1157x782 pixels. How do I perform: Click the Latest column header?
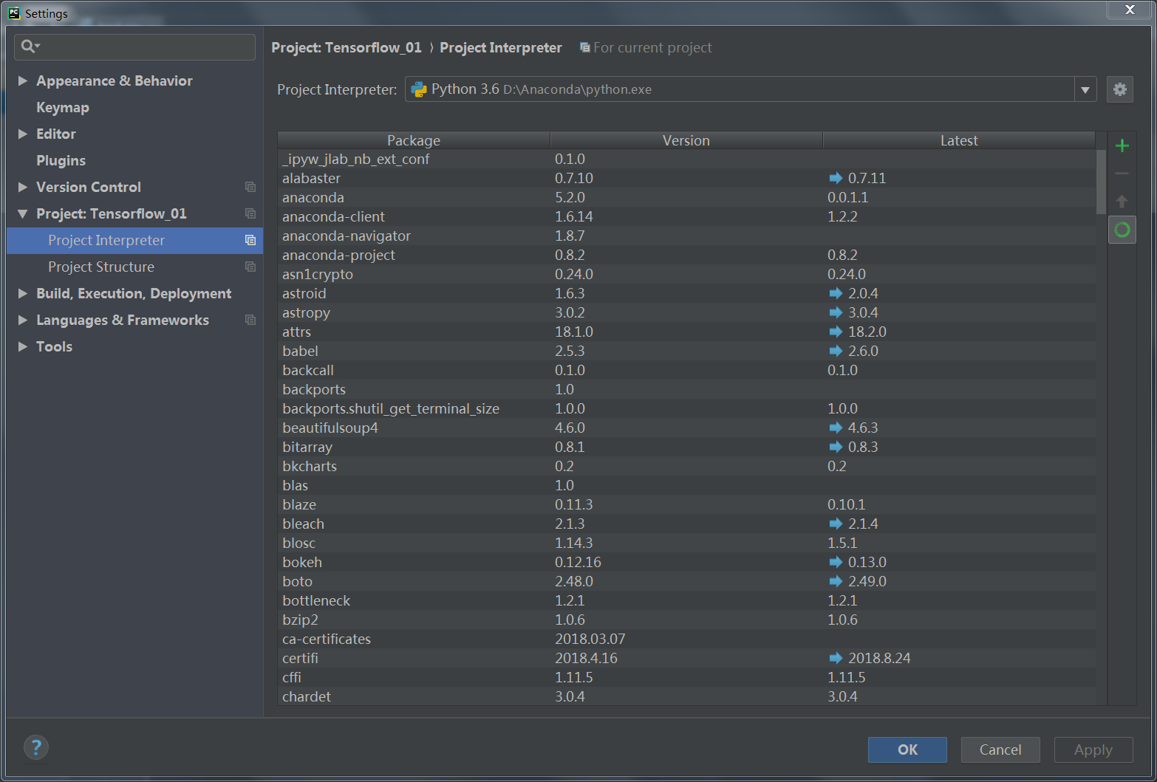pyautogui.click(x=959, y=140)
